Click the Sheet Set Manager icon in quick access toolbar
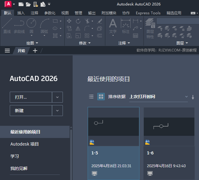Viewport: 199px width, 180px height. coord(43,4)
